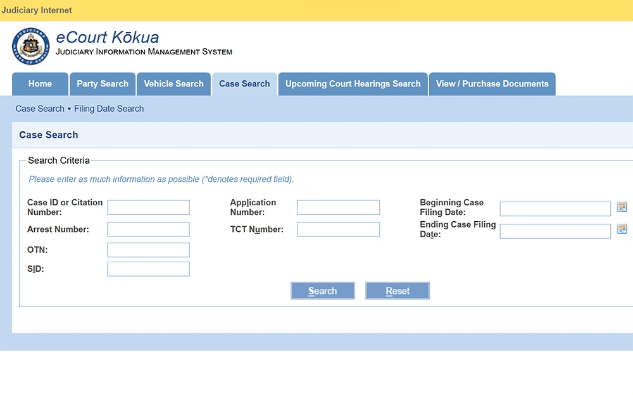
Task: Click the 'Application Number:' label
Action: [x=253, y=207]
